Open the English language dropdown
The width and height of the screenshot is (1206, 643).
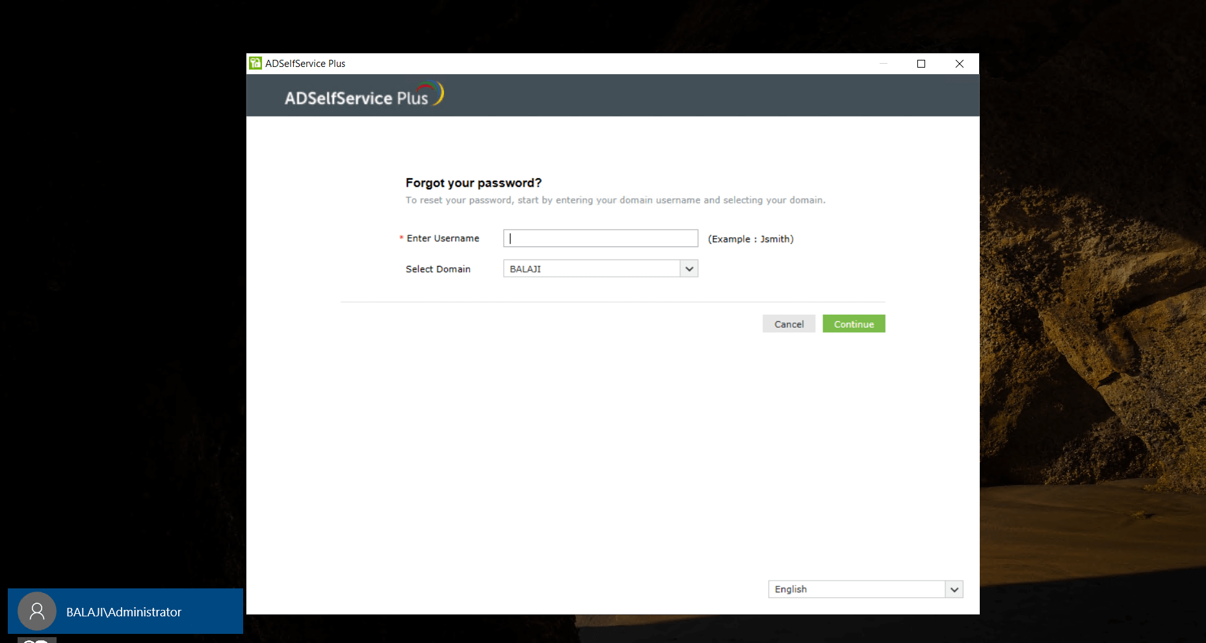pos(865,589)
